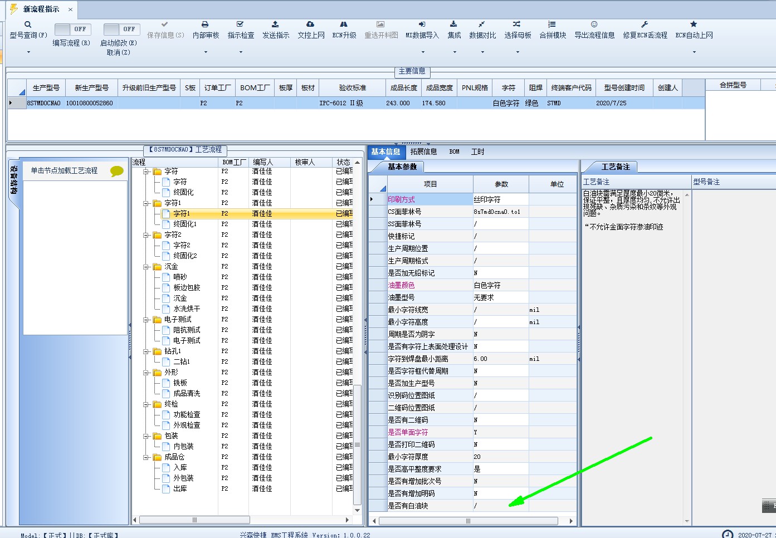Viewport: 776px width, 538px height.
Task: Click the process tree vertical scrollbar up arrow
Action: [358, 162]
